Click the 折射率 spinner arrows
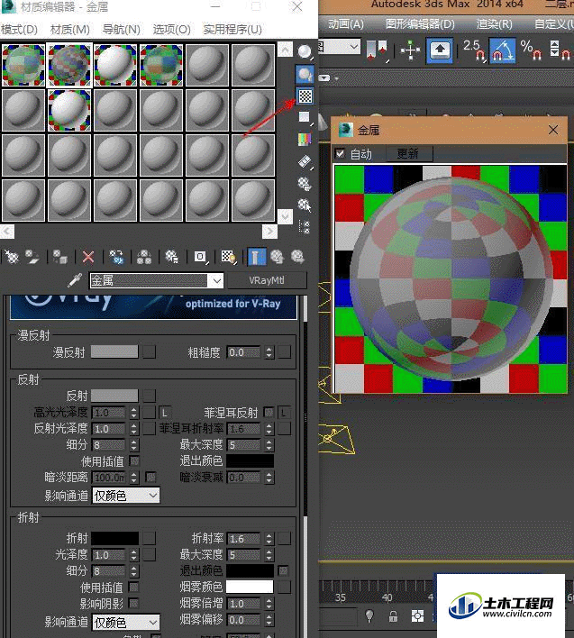This screenshot has width=574, height=638. (x=269, y=539)
